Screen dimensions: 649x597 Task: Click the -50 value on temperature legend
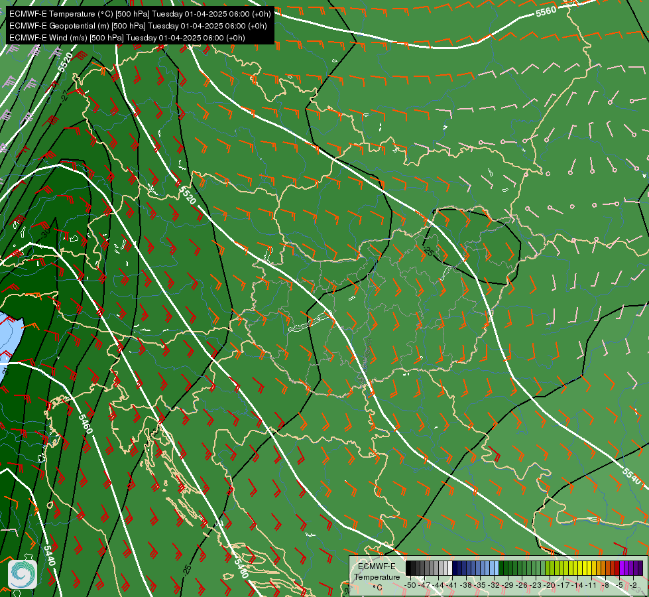tap(410, 586)
